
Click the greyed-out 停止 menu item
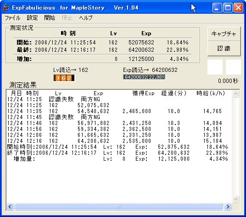tap(67, 18)
